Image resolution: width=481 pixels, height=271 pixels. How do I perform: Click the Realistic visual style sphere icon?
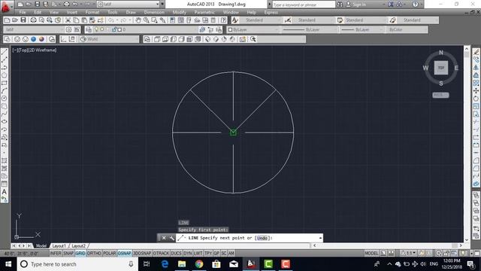[41, 39]
